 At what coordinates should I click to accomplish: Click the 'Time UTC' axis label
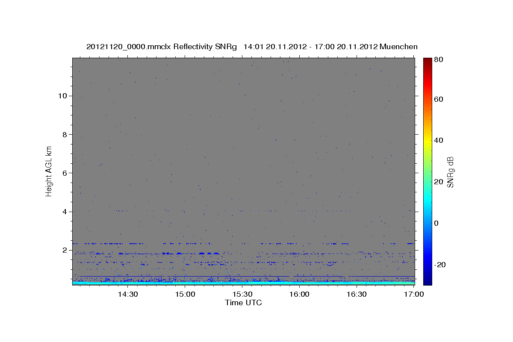point(243,303)
